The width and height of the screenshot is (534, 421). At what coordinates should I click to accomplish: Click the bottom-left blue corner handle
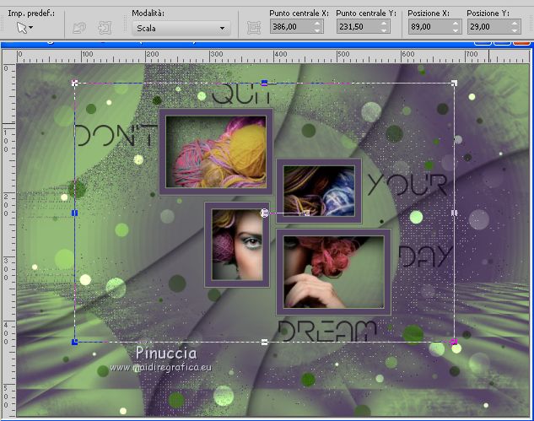pyautogui.click(x=74, y=342)
